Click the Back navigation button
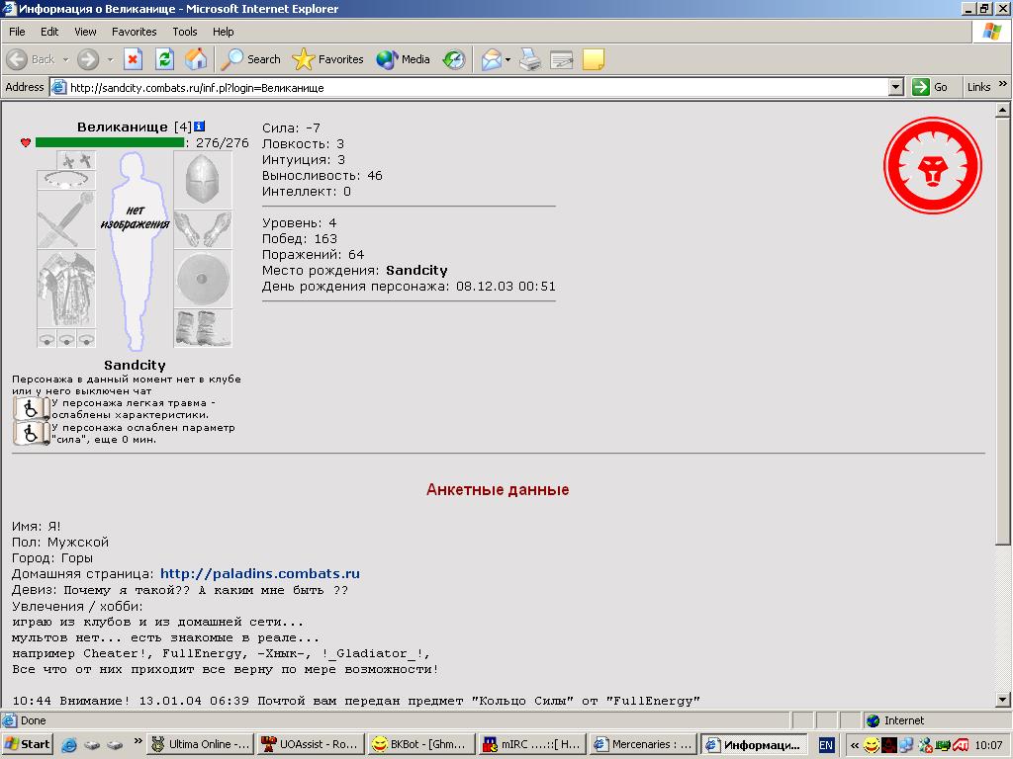This screenshot has height=759, width=1013. [x=31, y=59]
